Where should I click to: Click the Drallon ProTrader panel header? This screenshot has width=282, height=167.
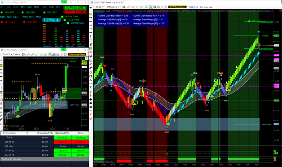tap(45, 159)
